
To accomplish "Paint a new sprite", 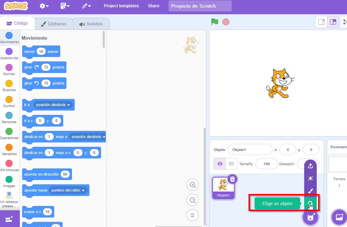I will click(310, 190).
